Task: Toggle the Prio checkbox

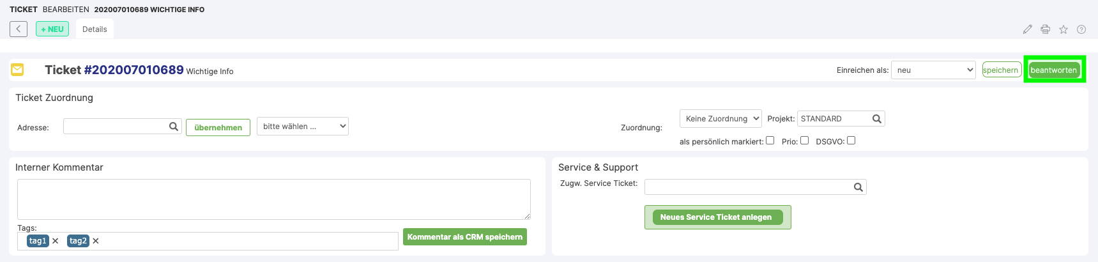Action: tap(804, 141)
